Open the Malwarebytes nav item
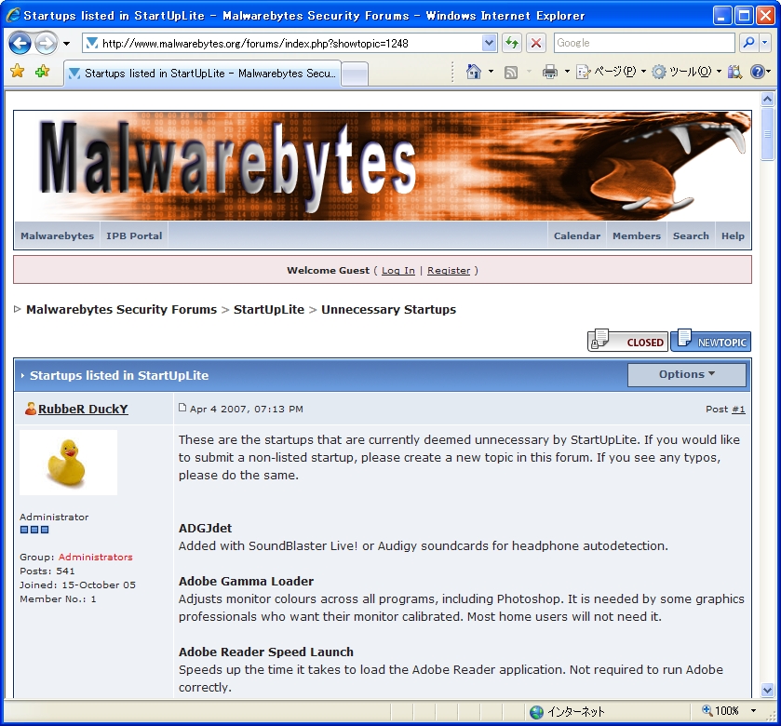 (x=58, y=236)
